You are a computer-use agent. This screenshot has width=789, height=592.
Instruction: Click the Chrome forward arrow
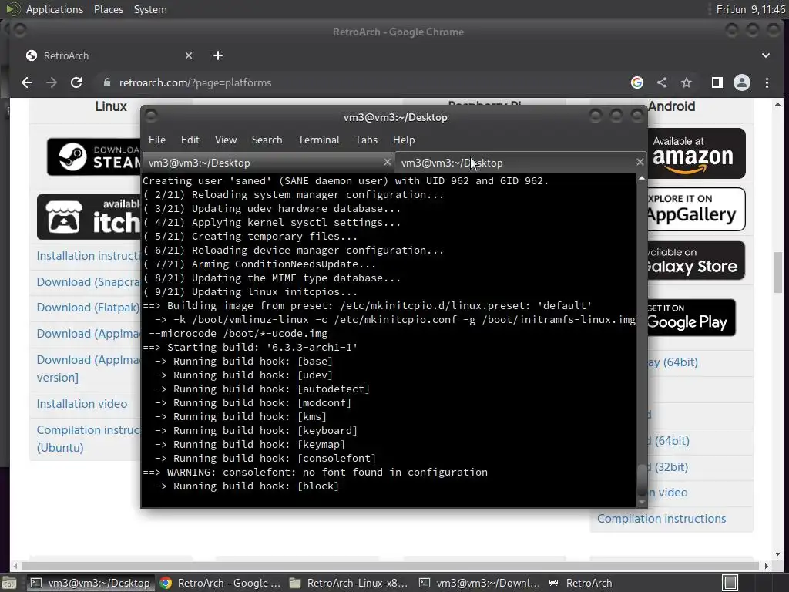pos(52,82)
